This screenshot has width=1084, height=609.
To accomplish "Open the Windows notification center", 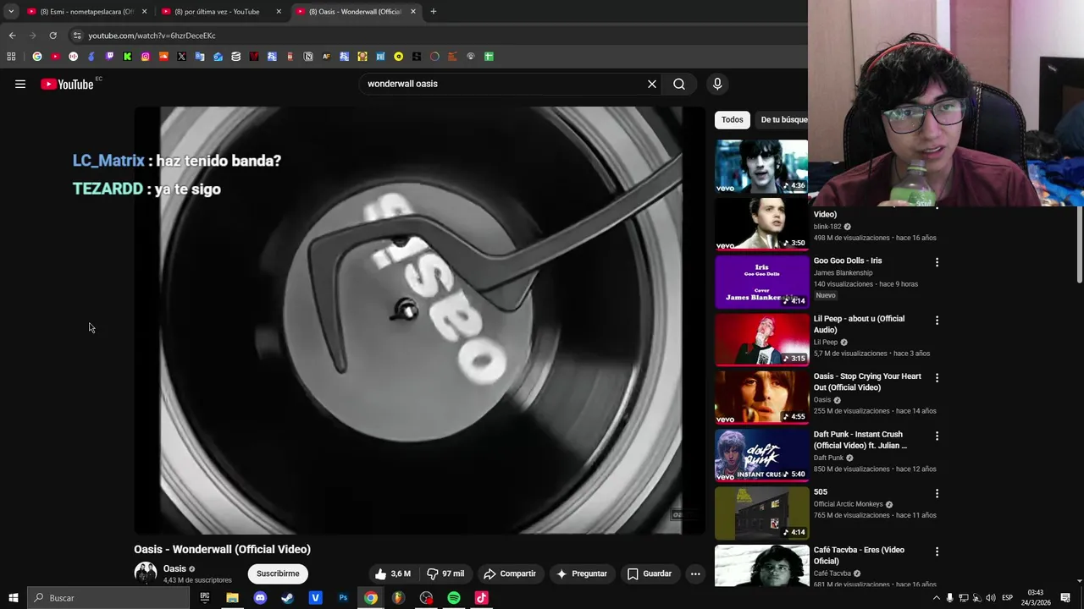I will (1065, 598).
